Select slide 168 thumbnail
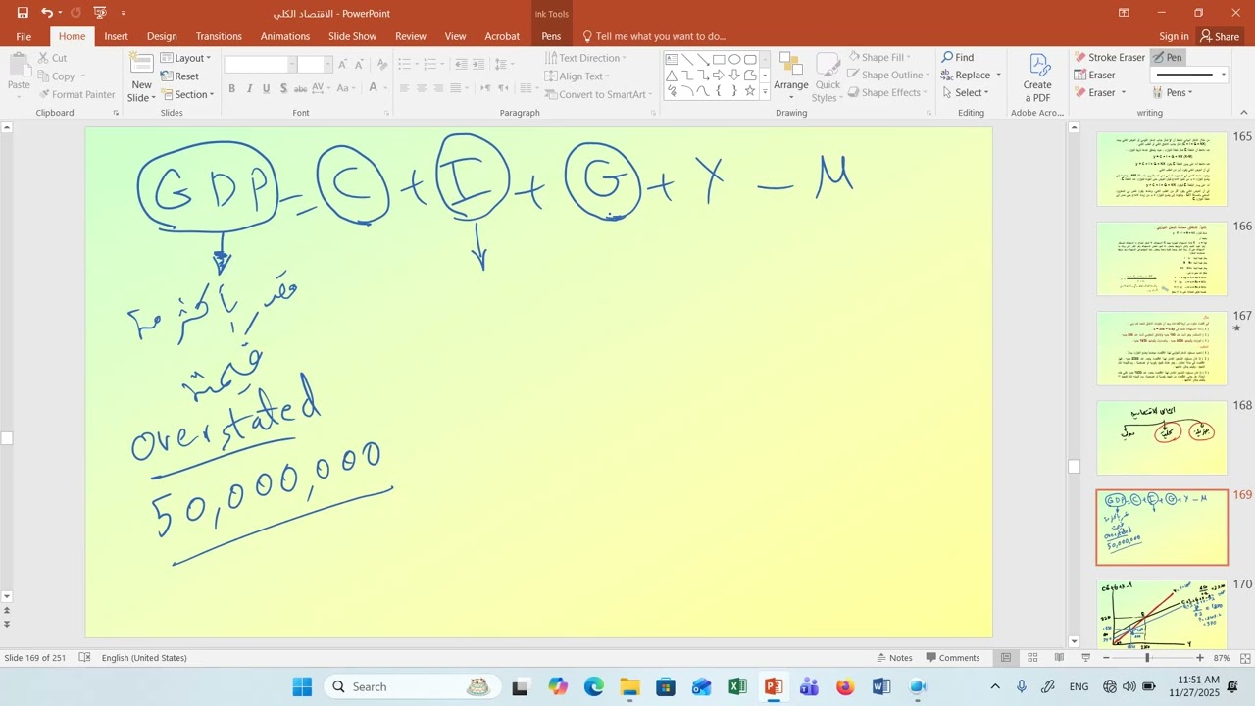The width and height of the screenshot is (1255, 706). [1162, 437]
